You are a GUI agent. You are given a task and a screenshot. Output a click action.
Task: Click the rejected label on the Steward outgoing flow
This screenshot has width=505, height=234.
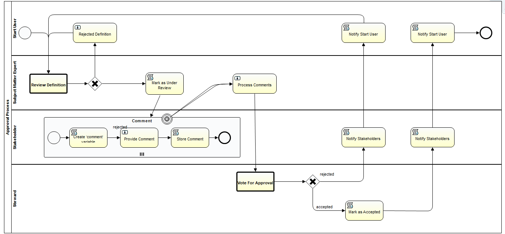coord(327,174)
